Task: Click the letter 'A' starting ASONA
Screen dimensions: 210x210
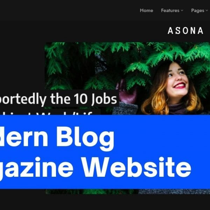Action: click(x=170, y=30)
